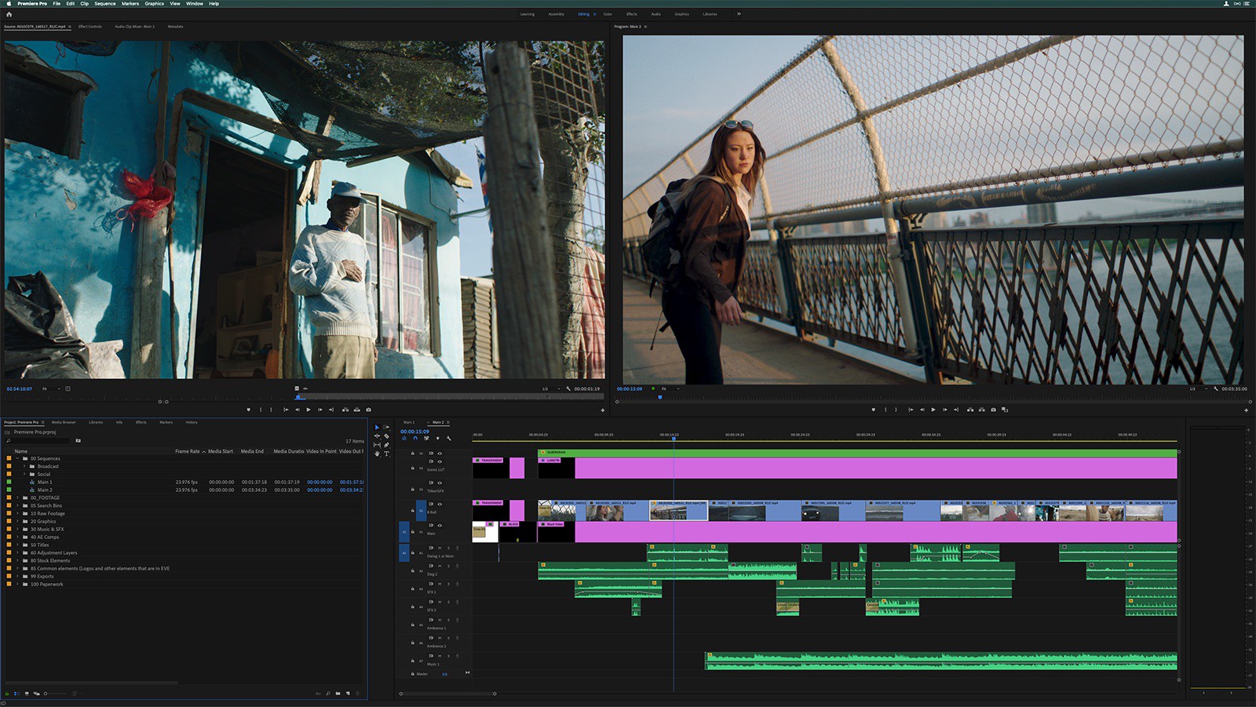The image size is (1256, 707).
Task: Select the Main 1 sequence in the Project panel
Action: (46, 483)
